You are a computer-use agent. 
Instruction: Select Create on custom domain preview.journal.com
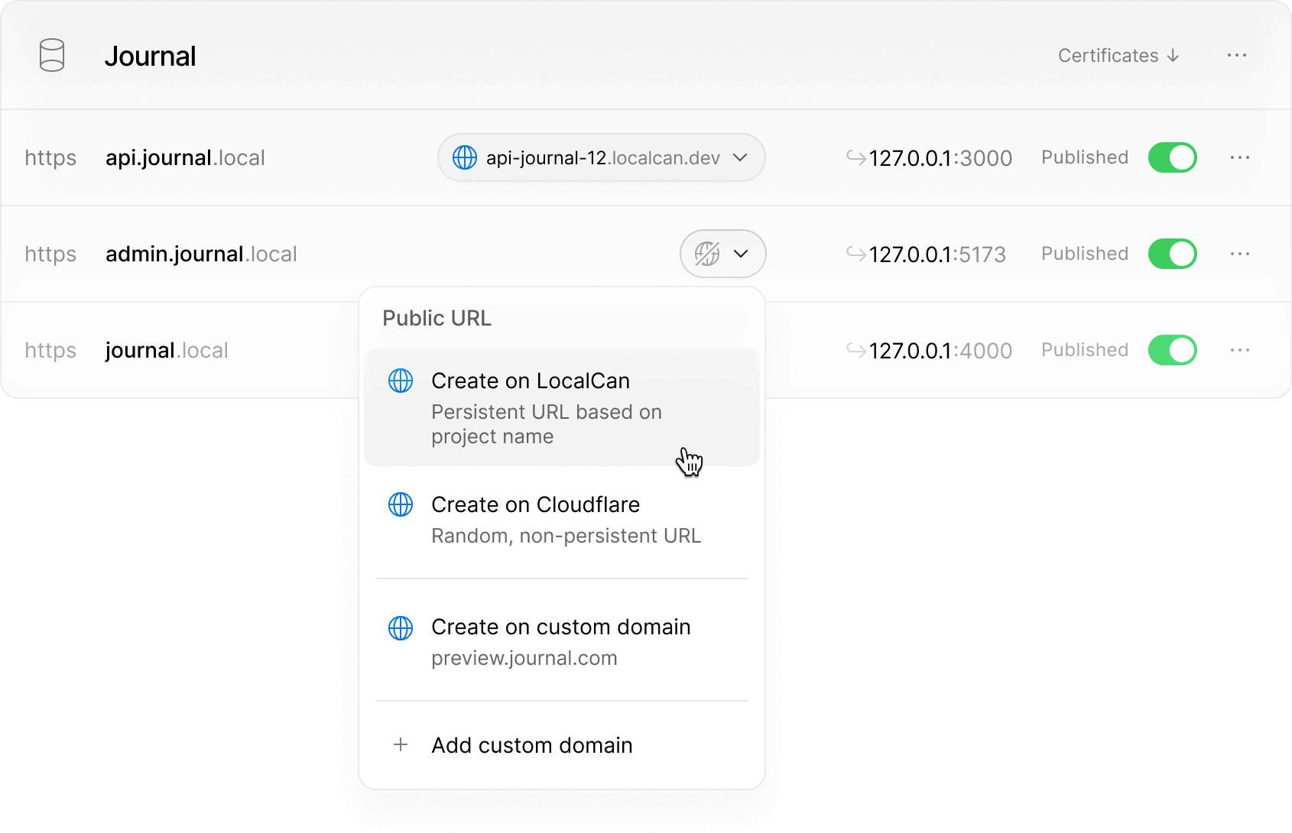tap(560, 627)
